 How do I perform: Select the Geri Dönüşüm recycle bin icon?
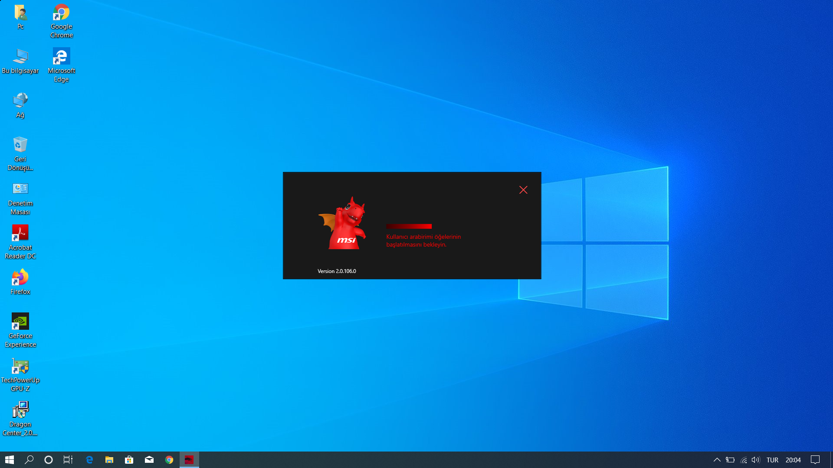coord(20,145)
